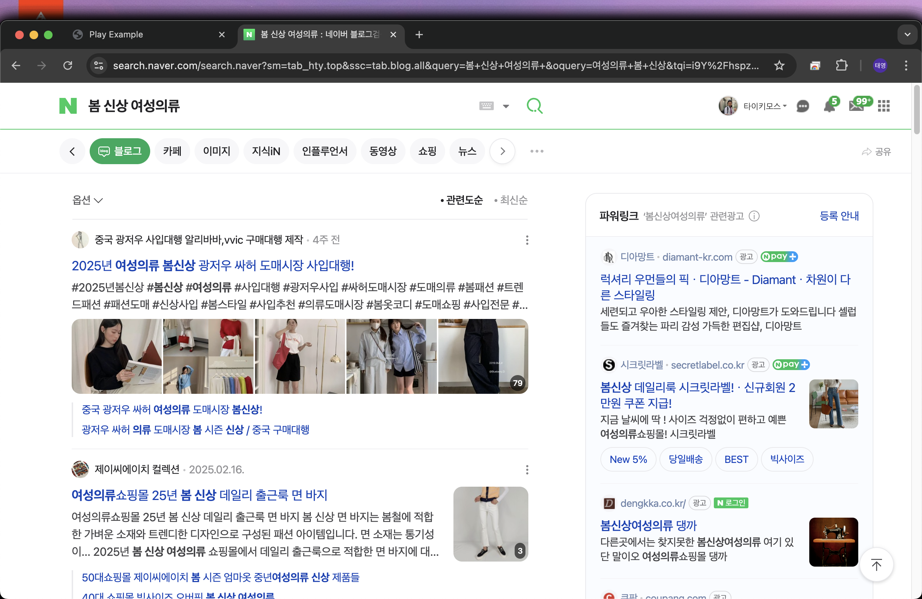Screen dimensions: 922x599
Task: Open ad title 봄신상 데일리룩 시크릿라벨
Action: point(698,395)
